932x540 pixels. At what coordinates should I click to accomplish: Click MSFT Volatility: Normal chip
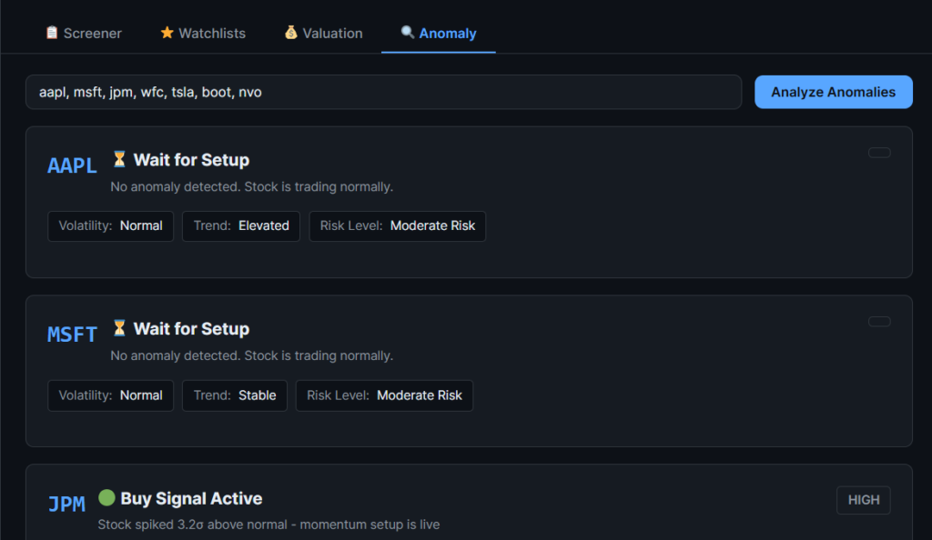(110, 395)
